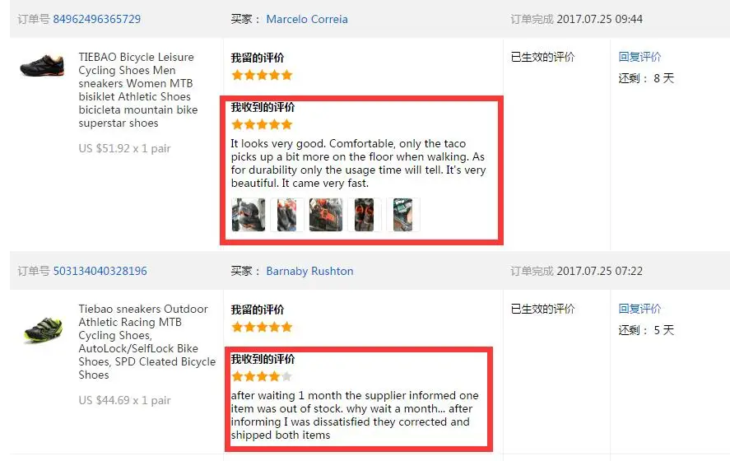The width and height of the screenshot is (730, 461).
Task: Click 回复评价 for the Tiebao sneakers Outdoor order
Action: coord(639,309)
